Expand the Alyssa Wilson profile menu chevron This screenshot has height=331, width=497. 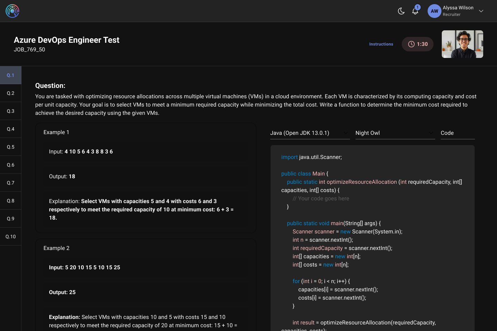481,11
